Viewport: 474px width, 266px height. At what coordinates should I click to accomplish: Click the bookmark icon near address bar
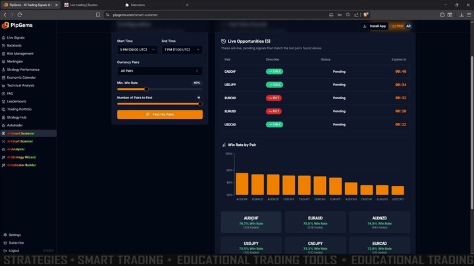click(x=98, y=14)
